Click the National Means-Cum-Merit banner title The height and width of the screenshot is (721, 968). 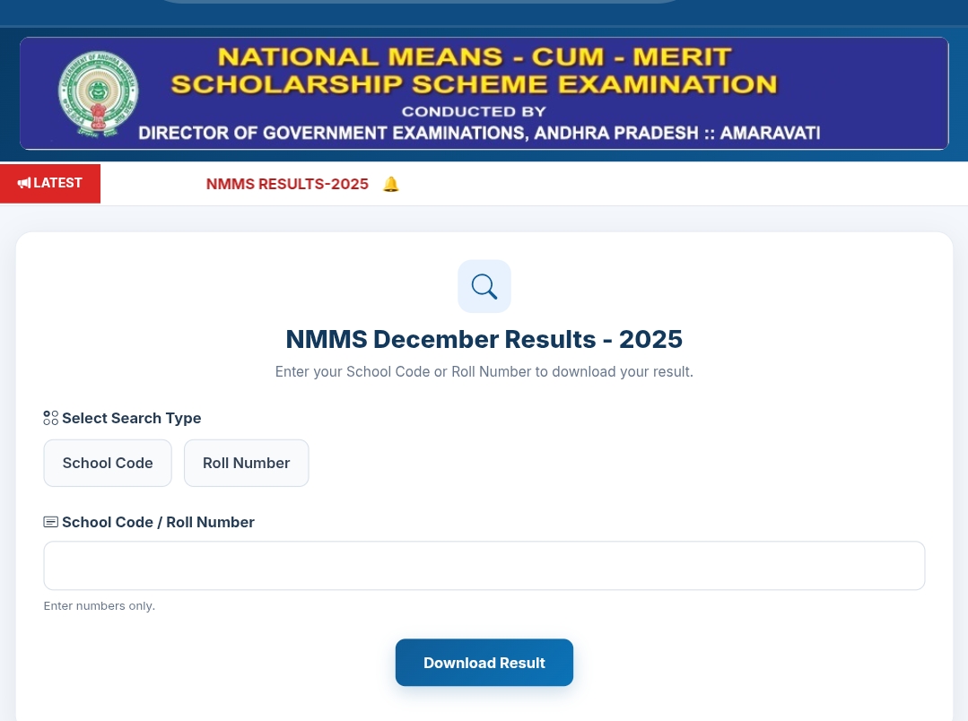coord(474,70)
